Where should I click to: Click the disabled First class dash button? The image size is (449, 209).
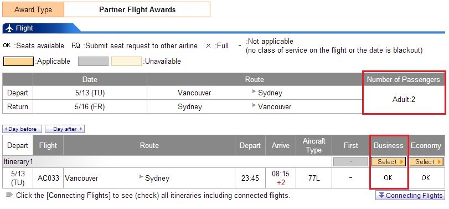(x=351, y=162)
